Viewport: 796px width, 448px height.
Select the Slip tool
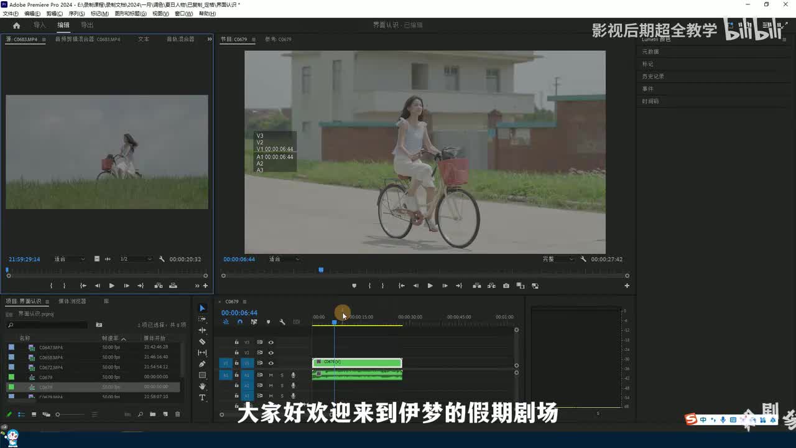click(x=202, y=353)
